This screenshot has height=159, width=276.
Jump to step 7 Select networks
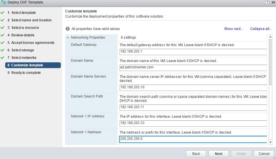pos(24,58)
